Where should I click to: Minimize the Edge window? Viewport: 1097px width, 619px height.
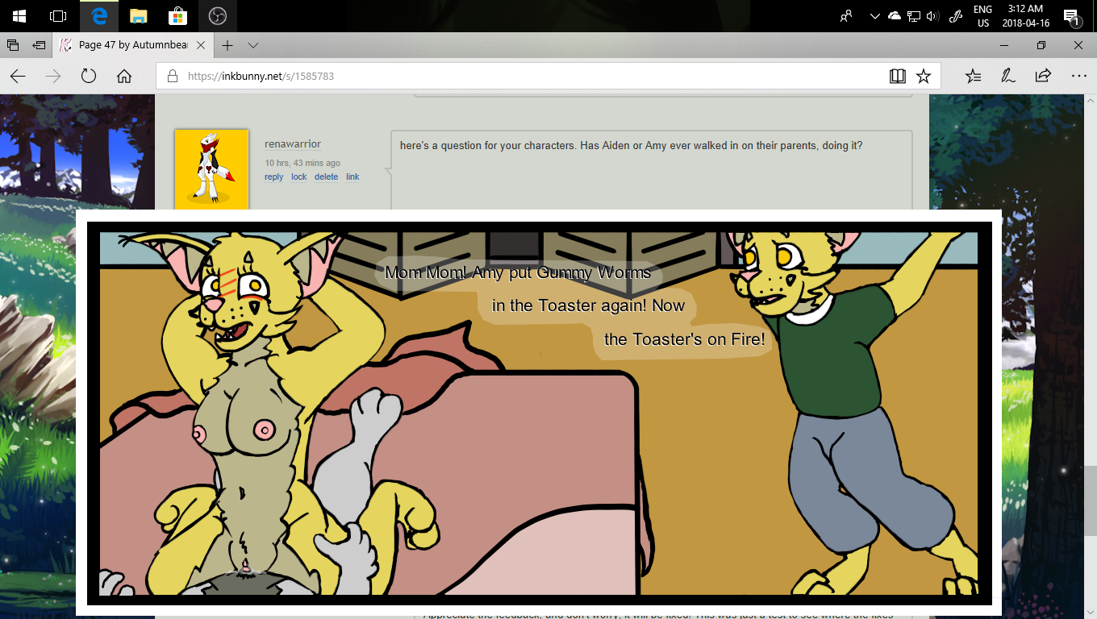click(x=1004, y=45)
